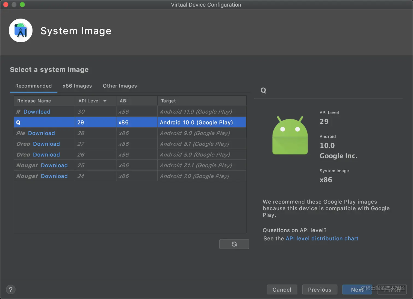Download Nougat API 25 image

(x=54, y=165)
